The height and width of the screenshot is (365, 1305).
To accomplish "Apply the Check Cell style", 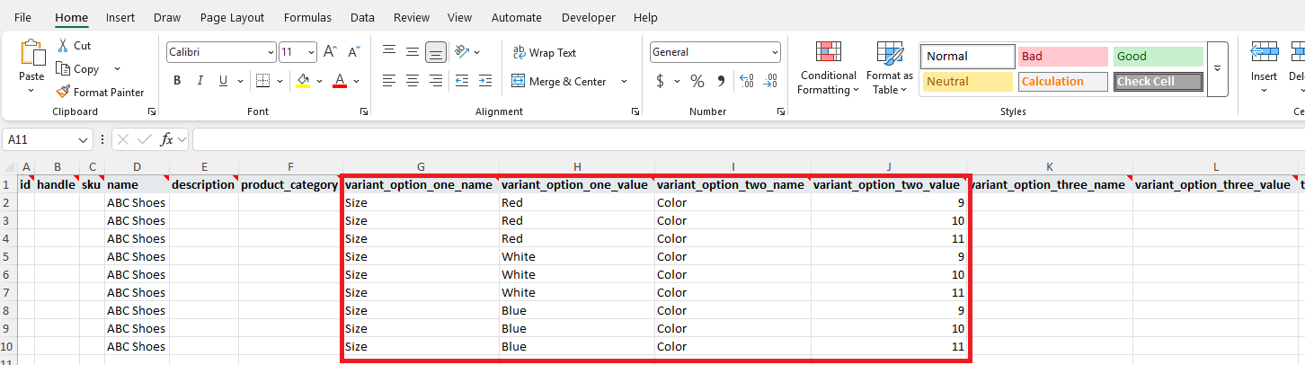I will click(x=1159, y=81).
